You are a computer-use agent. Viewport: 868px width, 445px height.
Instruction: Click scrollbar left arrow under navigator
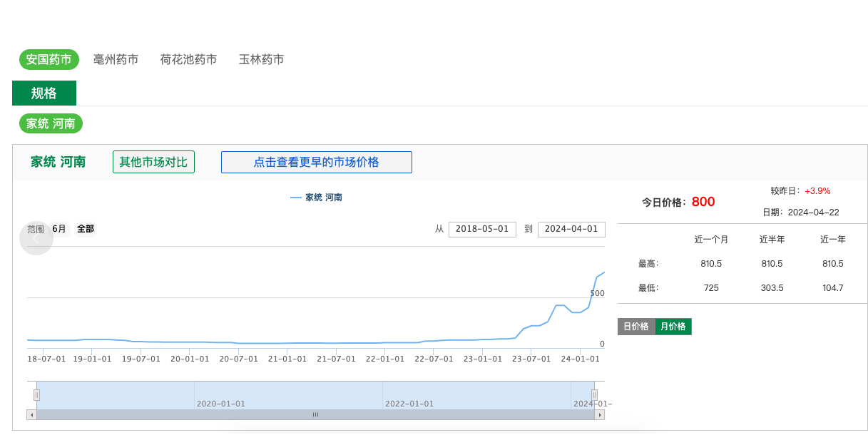(31, 414)
